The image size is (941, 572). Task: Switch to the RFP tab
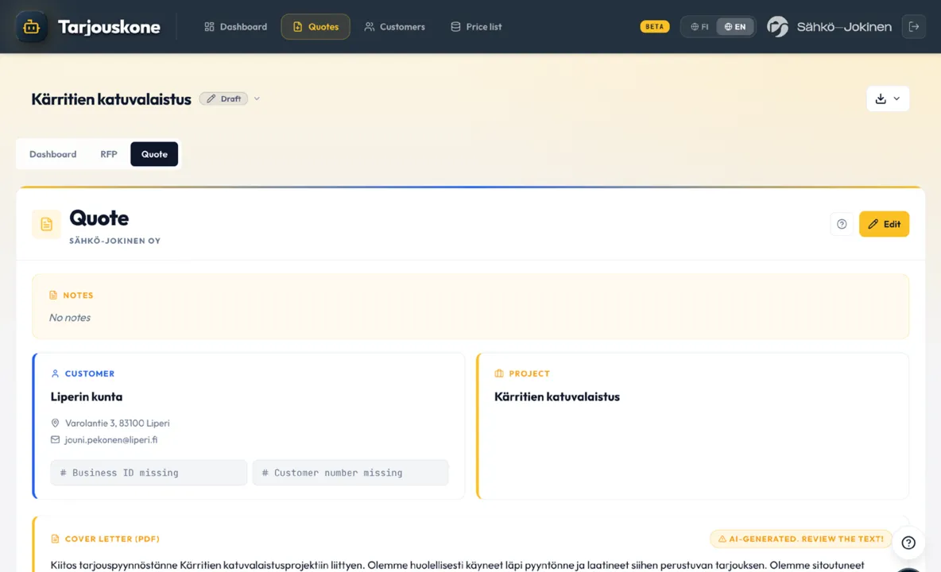(109, 154)
